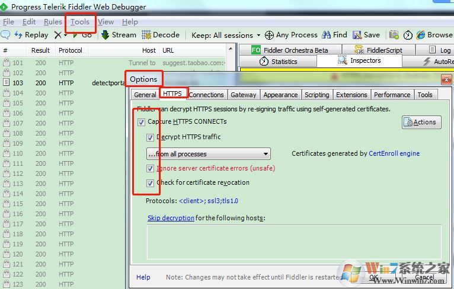Select the Performance options tab
454x289 pixels.
coord(392,95)
